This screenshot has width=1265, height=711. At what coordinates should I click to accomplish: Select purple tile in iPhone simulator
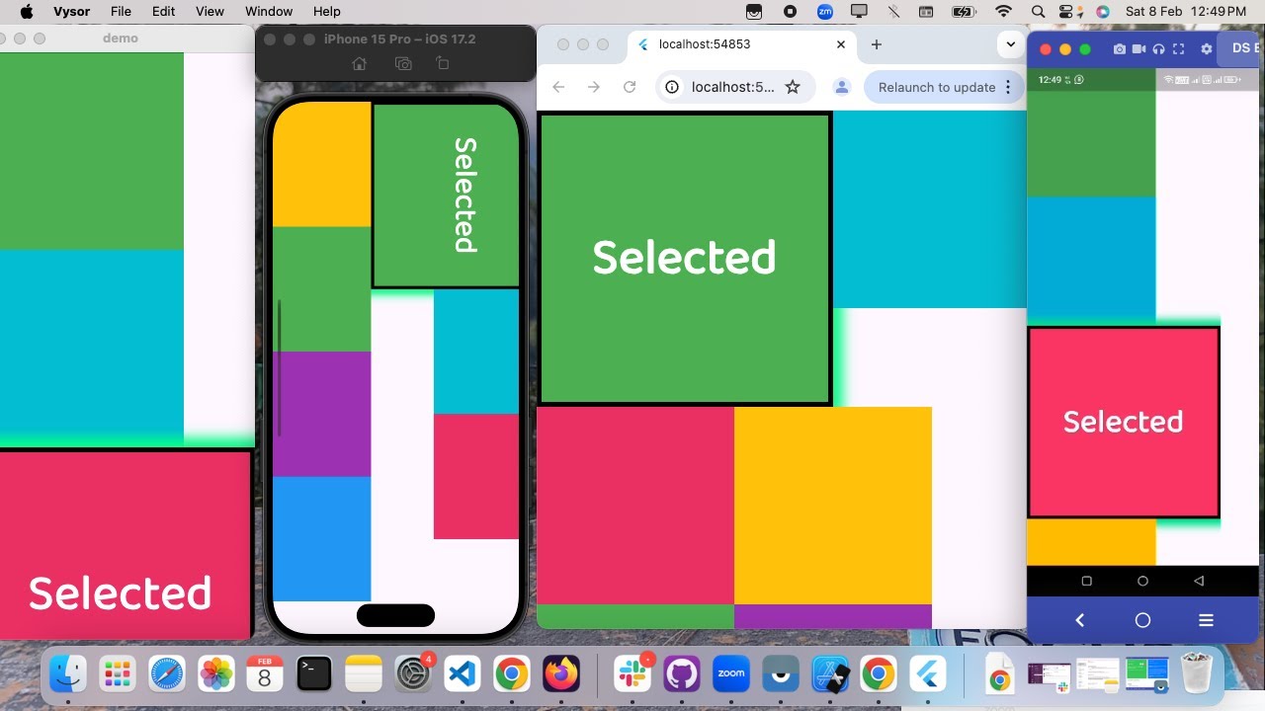pos(322,415)
